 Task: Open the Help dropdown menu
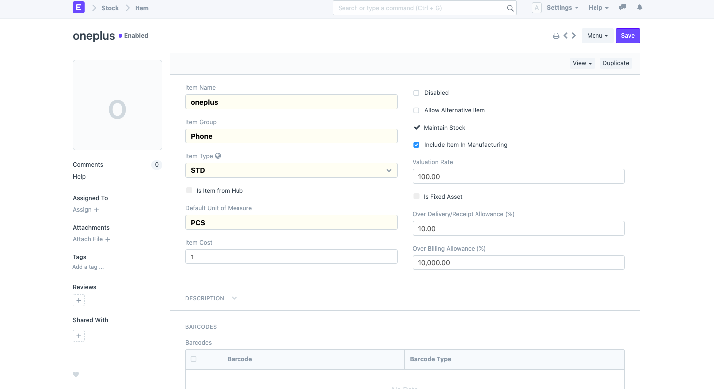(598, 8)
